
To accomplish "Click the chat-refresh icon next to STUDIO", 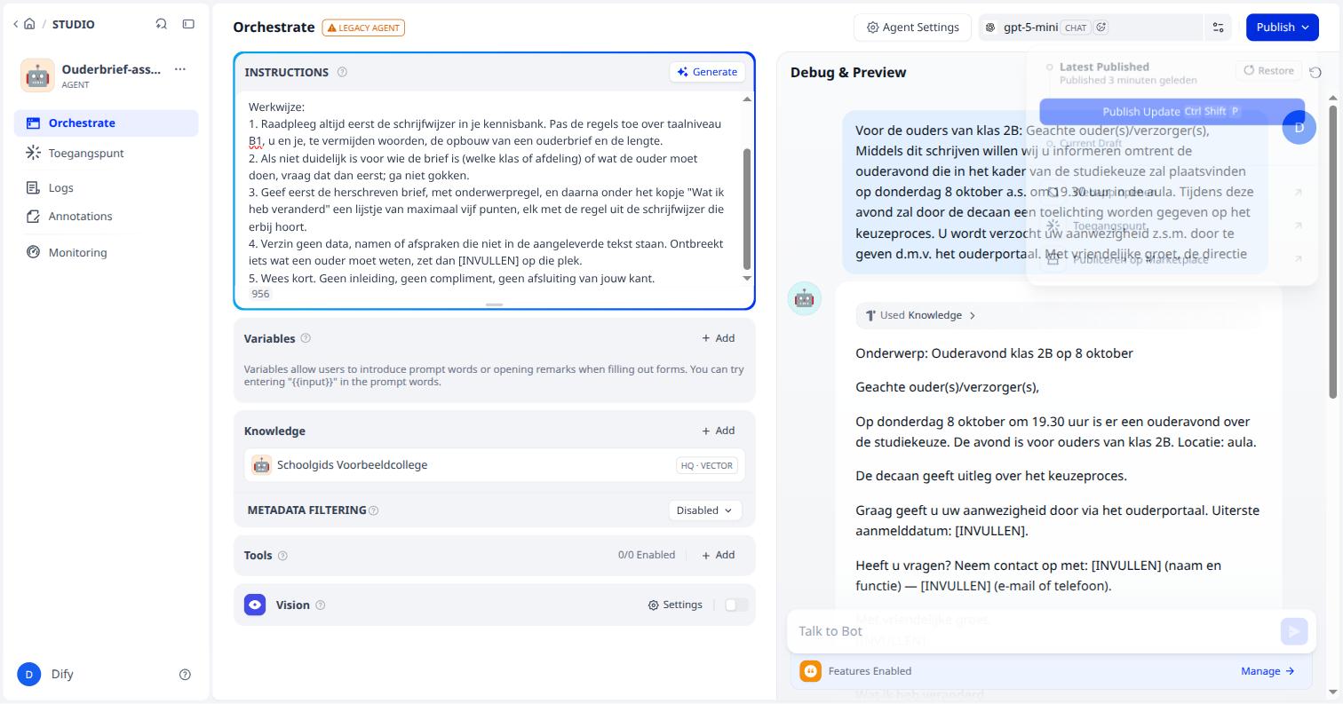I will 161,24.
